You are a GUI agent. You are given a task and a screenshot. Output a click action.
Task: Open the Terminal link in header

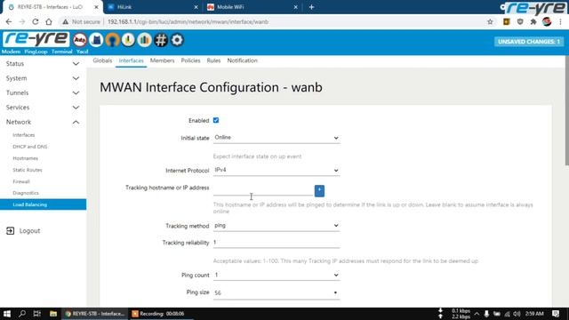coord(62,52)
